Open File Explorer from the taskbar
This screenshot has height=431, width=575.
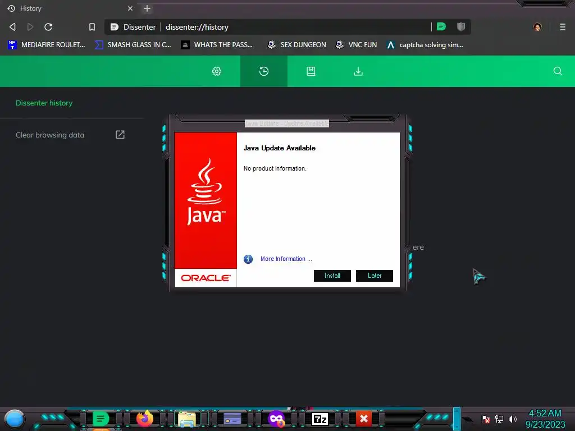187,419
